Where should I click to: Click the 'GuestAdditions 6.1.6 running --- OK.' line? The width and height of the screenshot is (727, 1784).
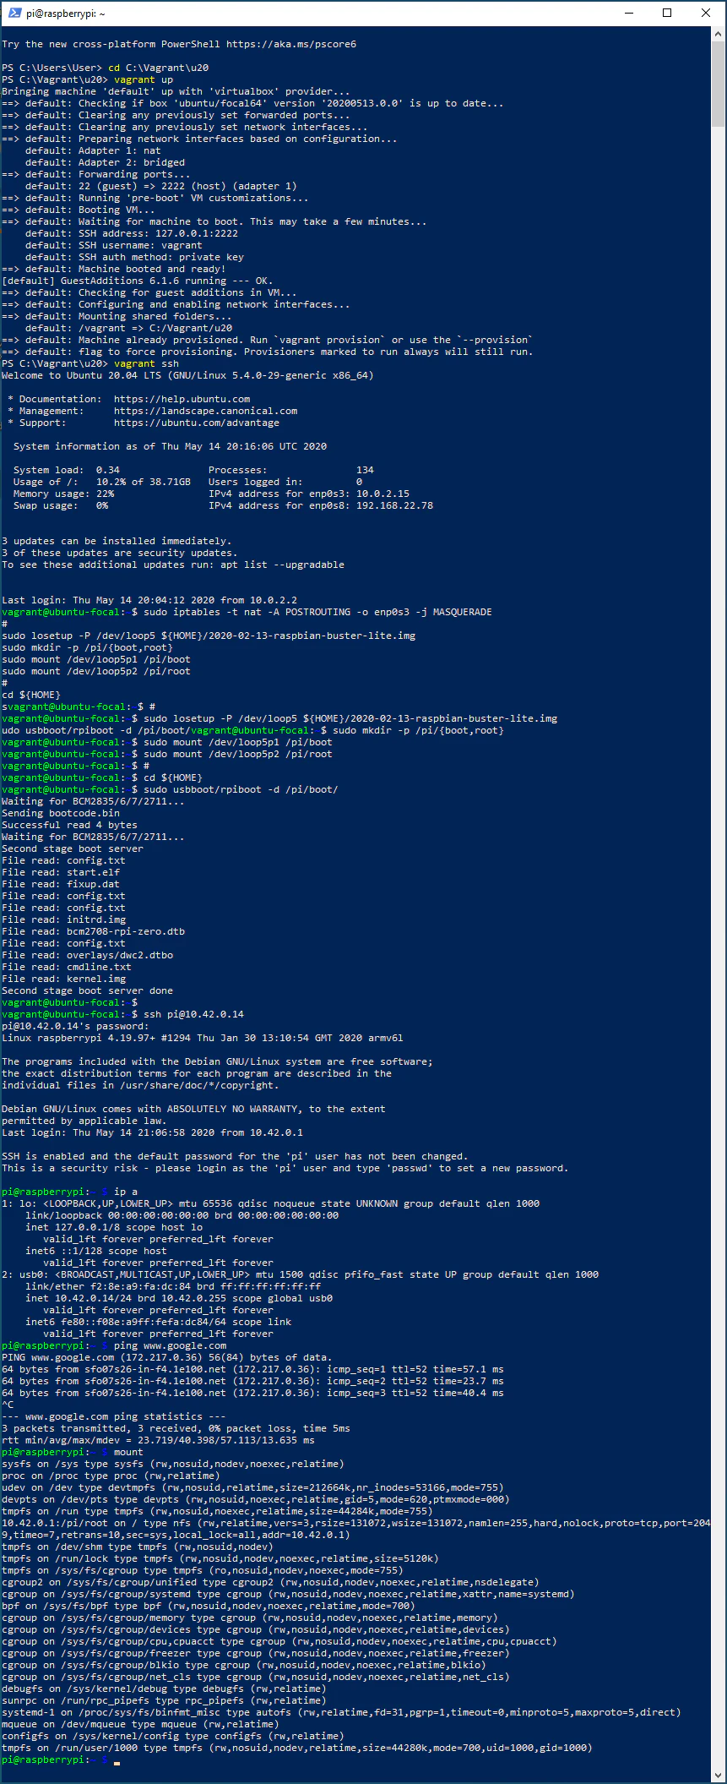point(137,281)
